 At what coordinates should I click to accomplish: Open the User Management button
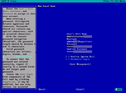[x=80, y=64]
